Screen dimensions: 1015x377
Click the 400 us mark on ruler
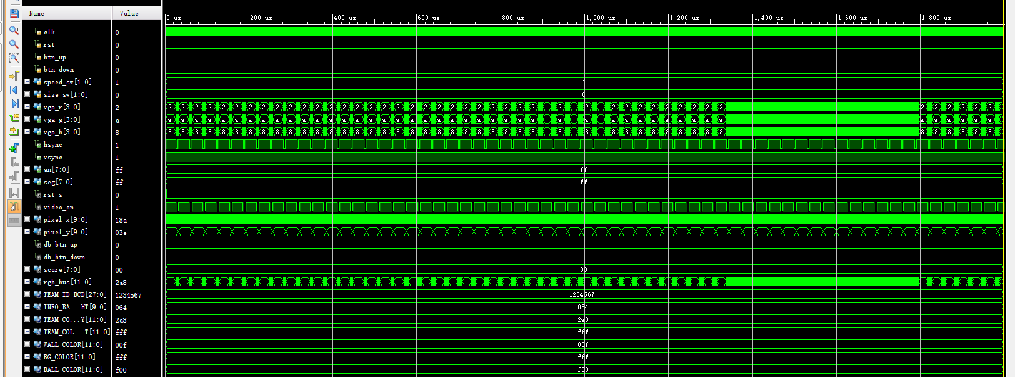[345, 18]
